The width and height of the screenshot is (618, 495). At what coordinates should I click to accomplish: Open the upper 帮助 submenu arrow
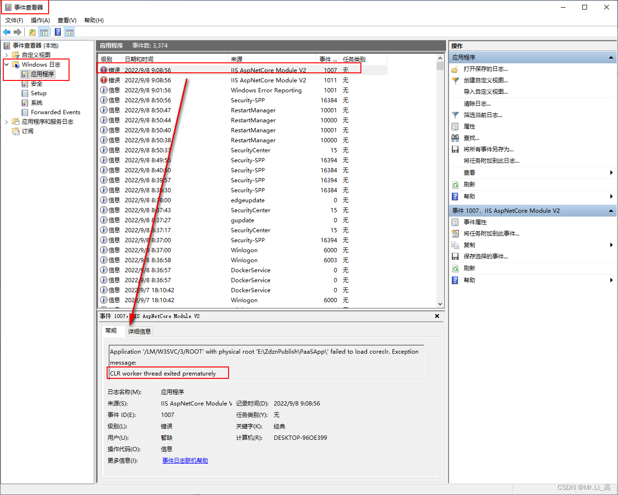point(611,197)
